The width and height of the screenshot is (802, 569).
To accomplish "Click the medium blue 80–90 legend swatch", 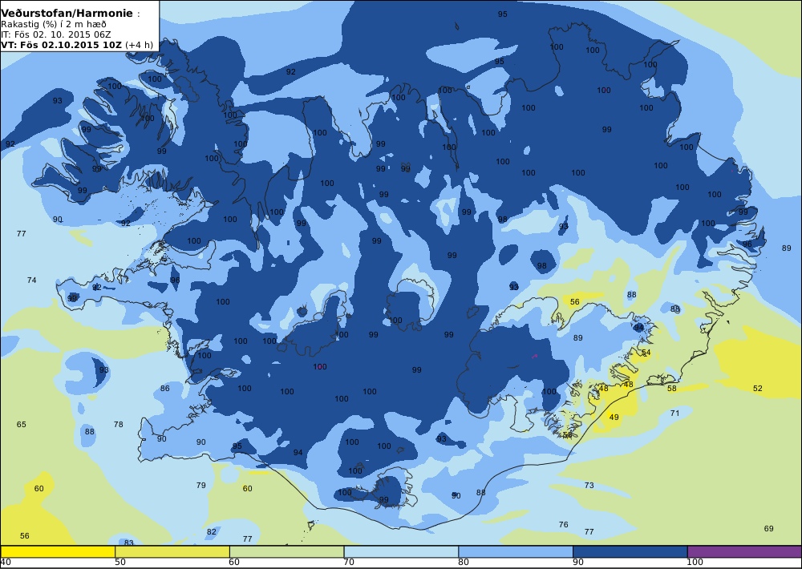I will tap(516, 551).
